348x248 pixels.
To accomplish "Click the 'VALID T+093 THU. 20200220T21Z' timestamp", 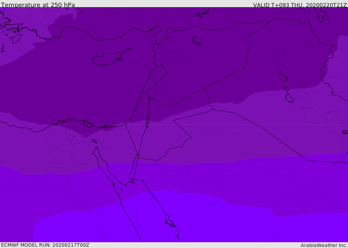I will 300,5.
